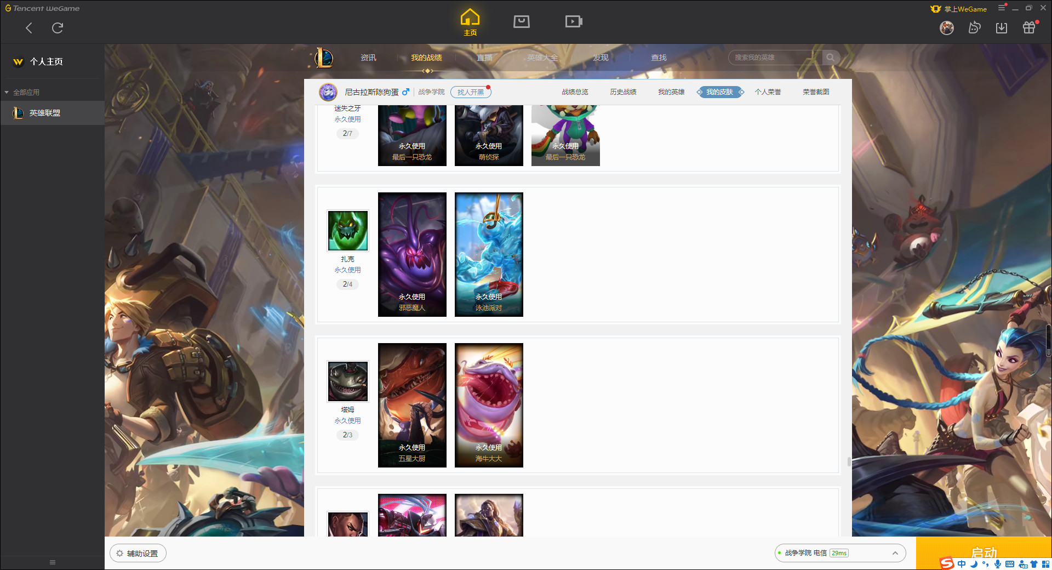Open the Sogou input method S icon
The height and width of the screenshot is (570, 1052).
point(947,563)
